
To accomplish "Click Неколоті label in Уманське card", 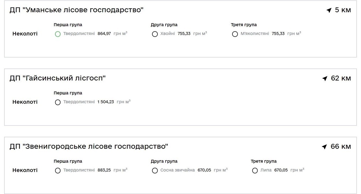I will 25,34.
